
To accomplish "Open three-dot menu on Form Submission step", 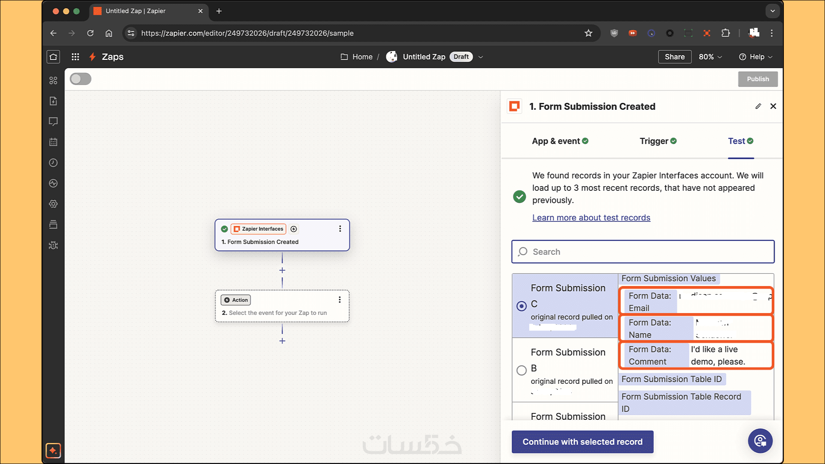I will tap(340, 229).
